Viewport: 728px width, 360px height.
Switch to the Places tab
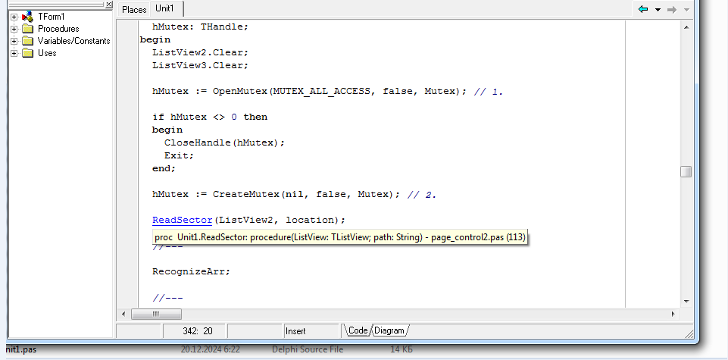coord(134,10)
